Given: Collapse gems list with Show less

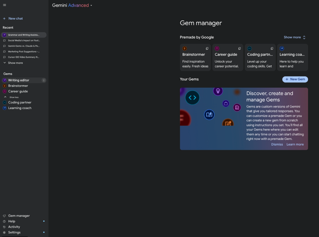Looking at the screenshot, I should pos(11,97).
